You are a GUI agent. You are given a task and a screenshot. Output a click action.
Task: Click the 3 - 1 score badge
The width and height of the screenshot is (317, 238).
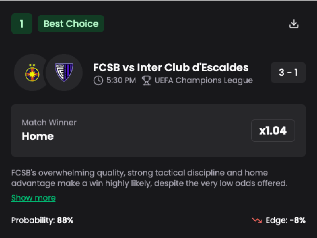click(288, 73)
